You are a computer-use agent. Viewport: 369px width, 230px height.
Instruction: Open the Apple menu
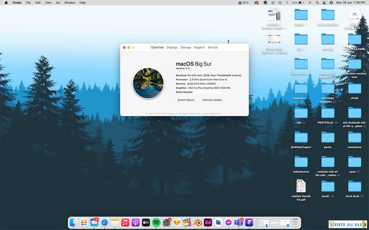[6, 3]
